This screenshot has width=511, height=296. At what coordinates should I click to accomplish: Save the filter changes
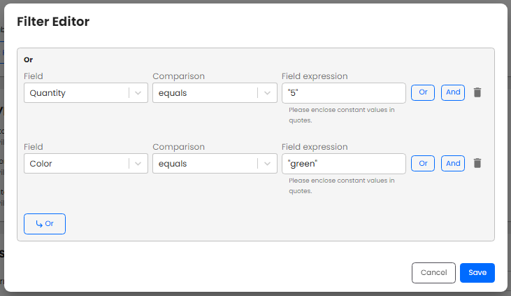click(477, 273)
